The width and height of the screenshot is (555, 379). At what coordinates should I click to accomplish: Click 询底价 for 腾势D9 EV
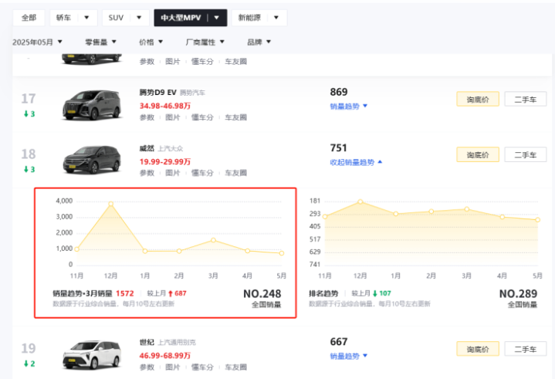(x=478, y=99)
